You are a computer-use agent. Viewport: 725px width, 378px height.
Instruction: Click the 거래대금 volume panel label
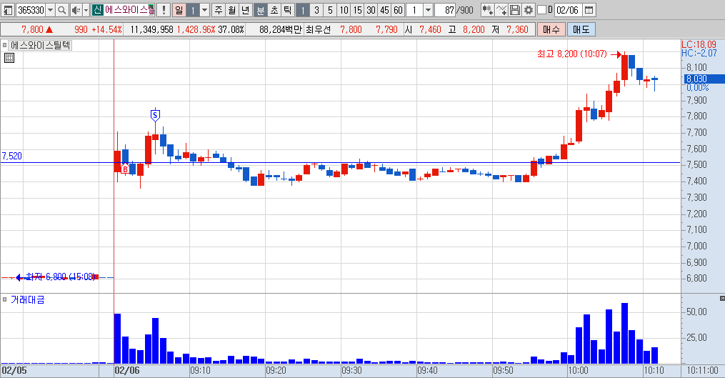pyautogui.click(x=28, y=300)
